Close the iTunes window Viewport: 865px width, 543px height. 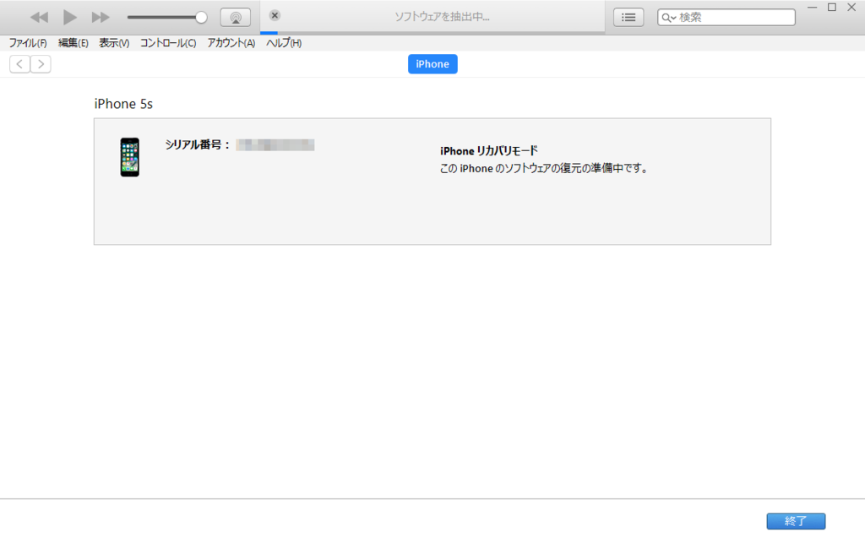click(851, 7)
